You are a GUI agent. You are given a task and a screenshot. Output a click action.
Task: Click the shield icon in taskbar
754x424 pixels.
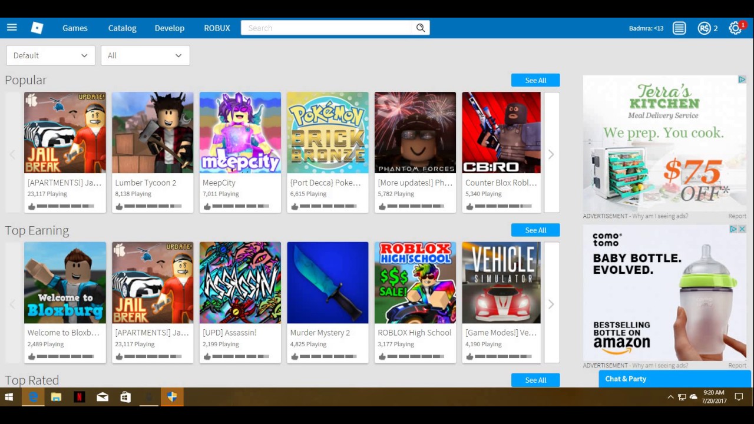click(172, 397)
